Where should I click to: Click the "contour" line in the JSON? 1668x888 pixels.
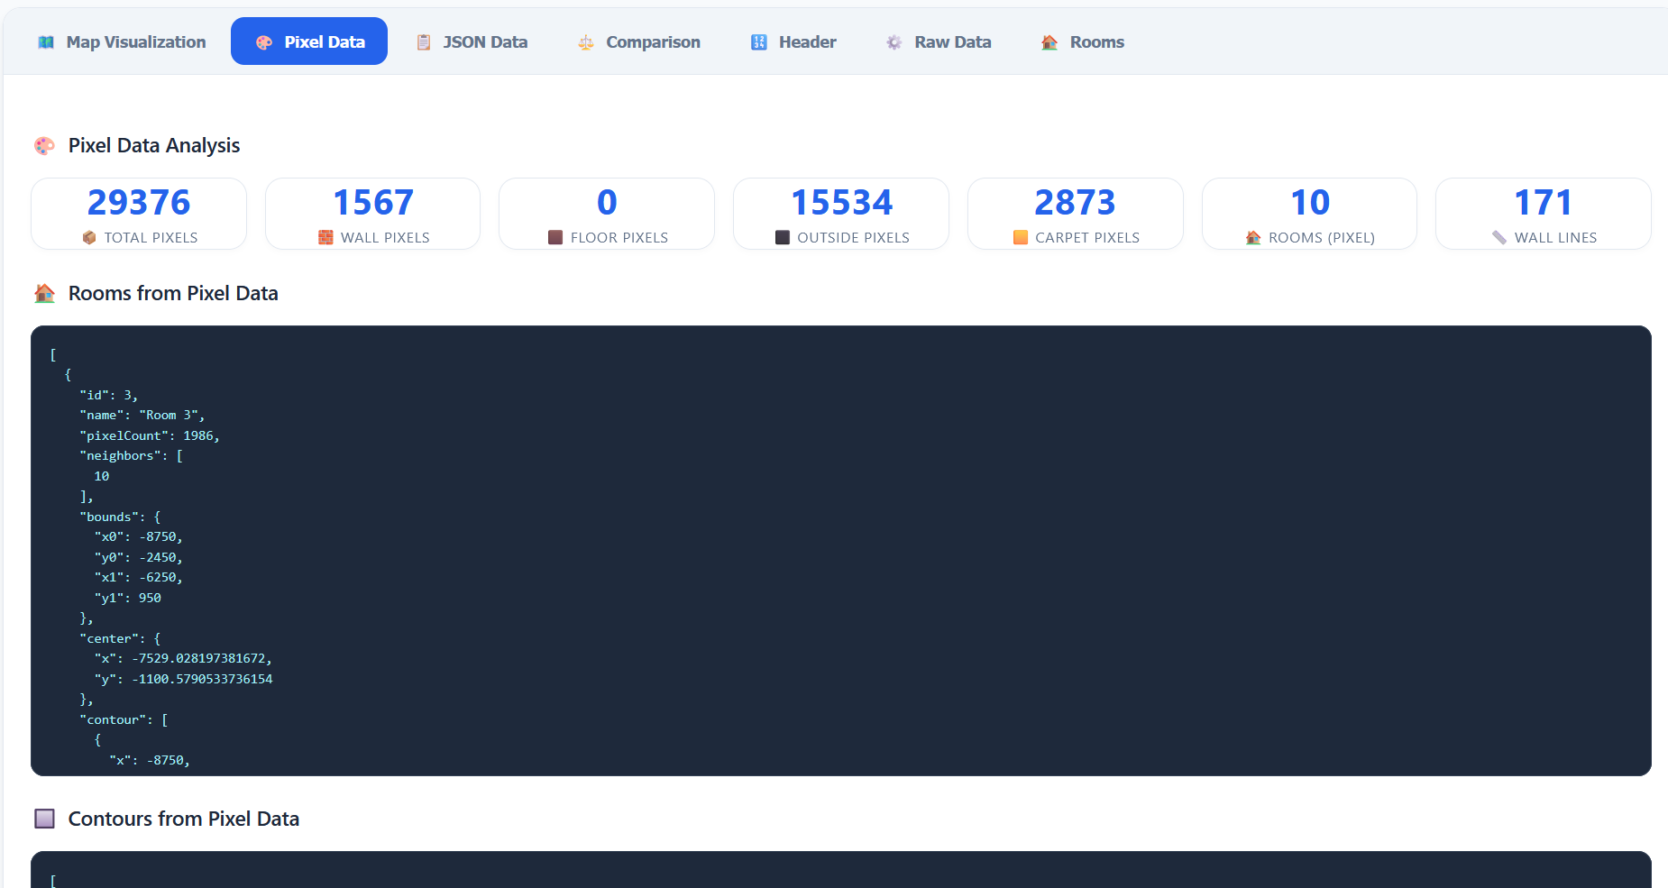click(124, 719)
